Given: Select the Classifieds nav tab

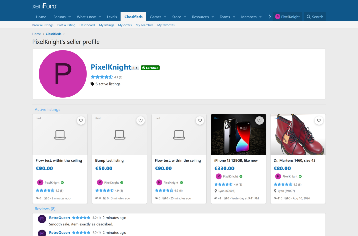Looking at the screenshot, I should click(x=133, y=17).
